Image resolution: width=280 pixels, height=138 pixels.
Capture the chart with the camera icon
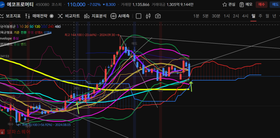click(x=158, y=16)
